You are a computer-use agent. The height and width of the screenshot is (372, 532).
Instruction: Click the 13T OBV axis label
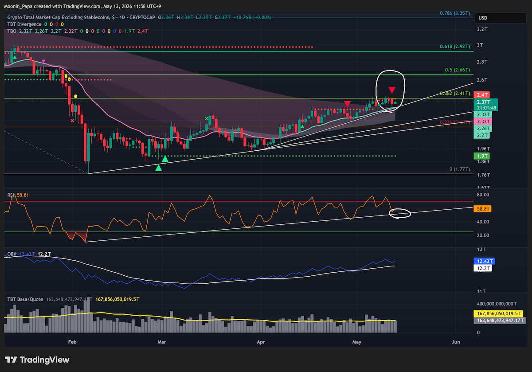point(481,250)
